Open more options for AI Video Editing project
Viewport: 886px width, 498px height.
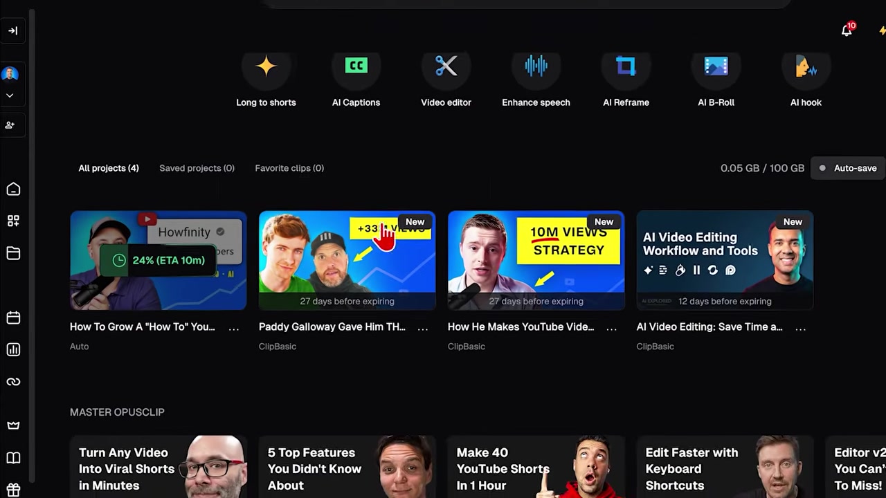pyautogui.click(x=800, y=328)
